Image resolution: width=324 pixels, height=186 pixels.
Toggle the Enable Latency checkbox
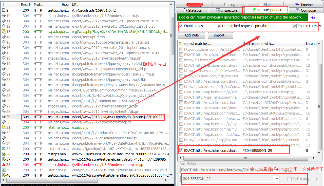(x=295, y=26)
